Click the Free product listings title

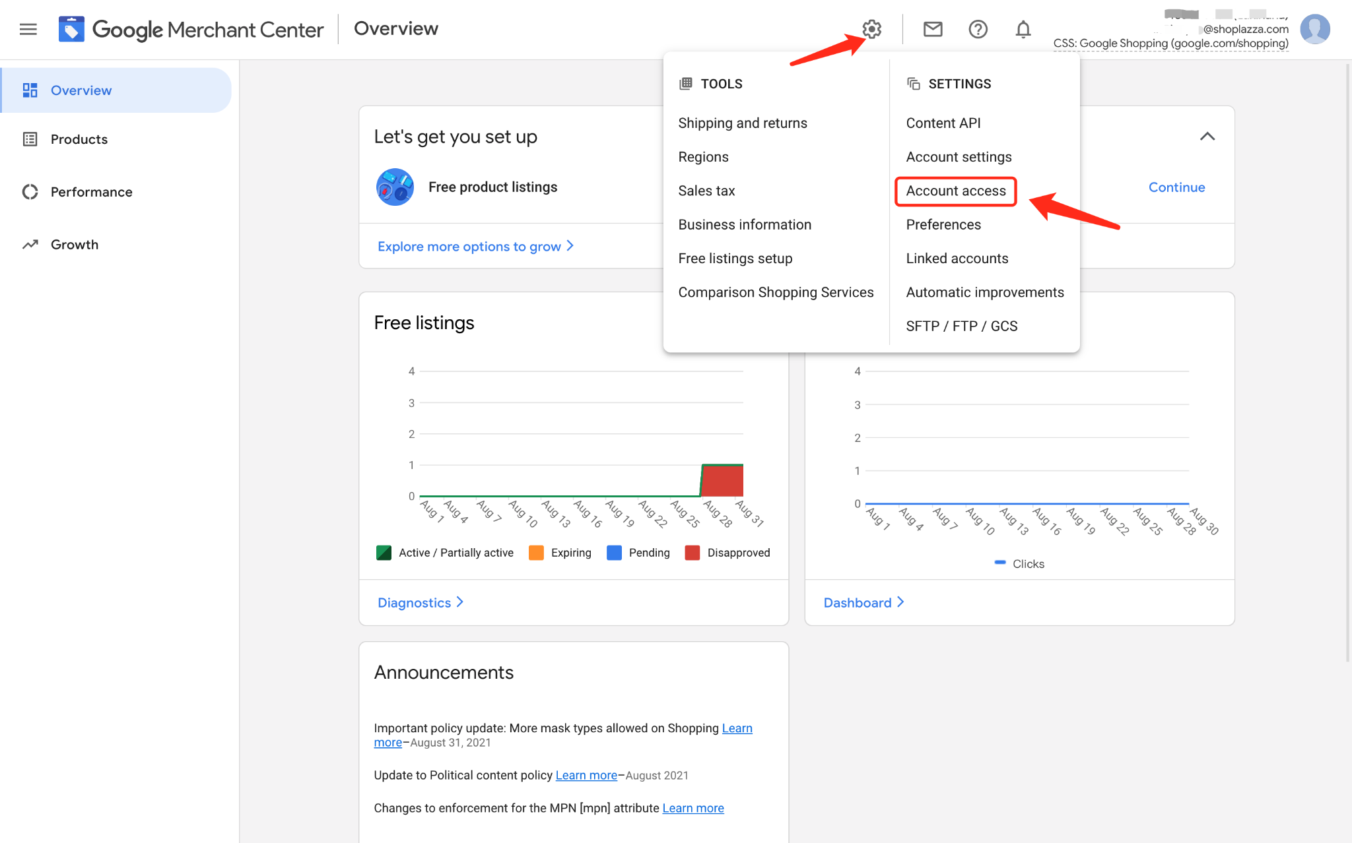click(x=492, y=187)
